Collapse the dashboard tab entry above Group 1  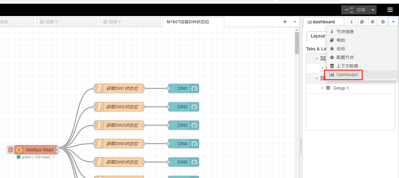317,78
